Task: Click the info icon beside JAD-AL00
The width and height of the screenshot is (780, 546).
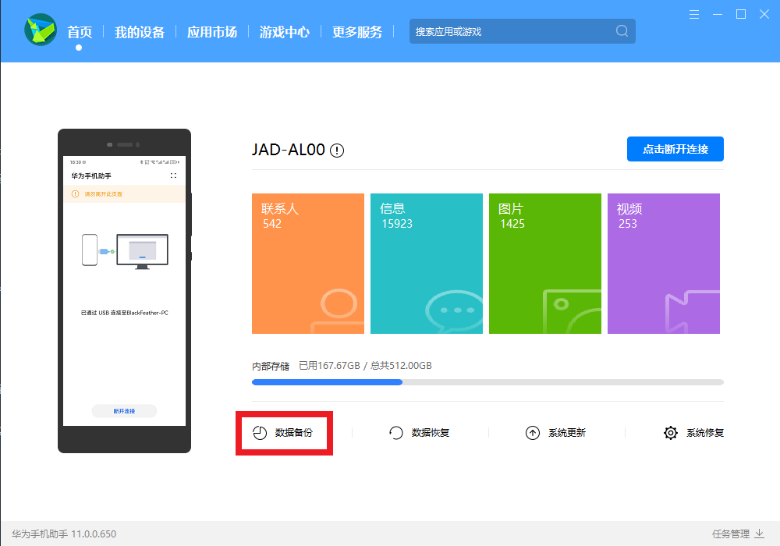Action: click(x=337, y=151)
